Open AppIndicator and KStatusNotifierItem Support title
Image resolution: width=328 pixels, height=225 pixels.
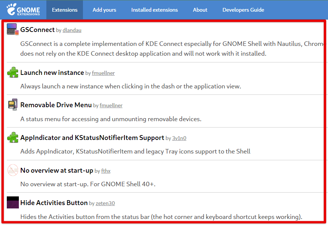[x=92, y=138]
